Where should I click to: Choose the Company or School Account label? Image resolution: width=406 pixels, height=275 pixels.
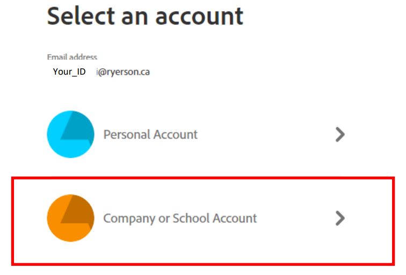[180, 219]
